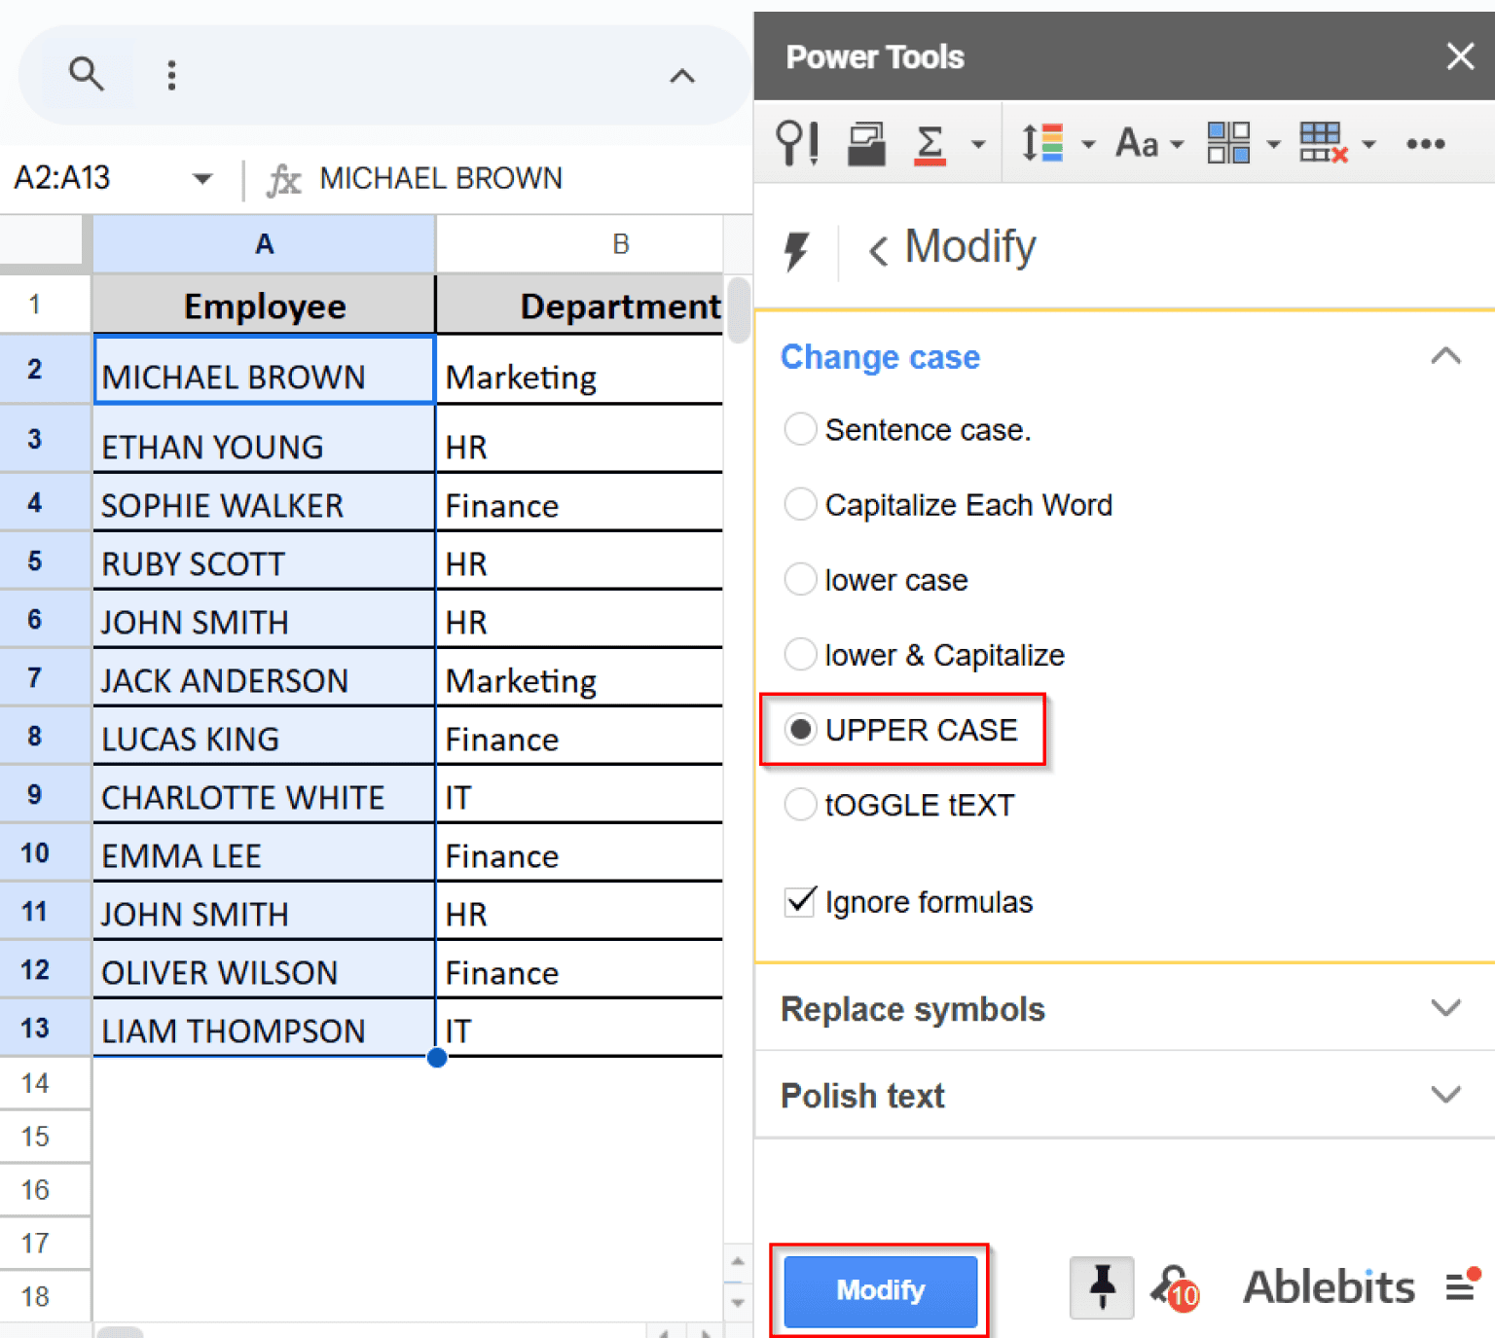
Task: Click the Smart Toolbar lightbulb icon
Action: [x=796, y=144]
